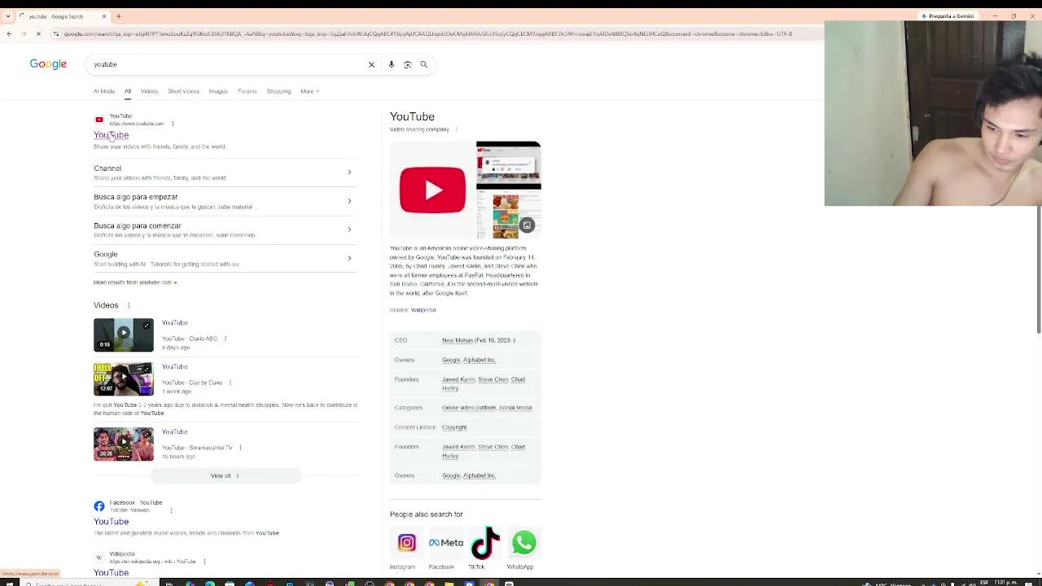Screen dimensions: 1042x586
Task: Click Online video platform category link
Action: point(469,408)
